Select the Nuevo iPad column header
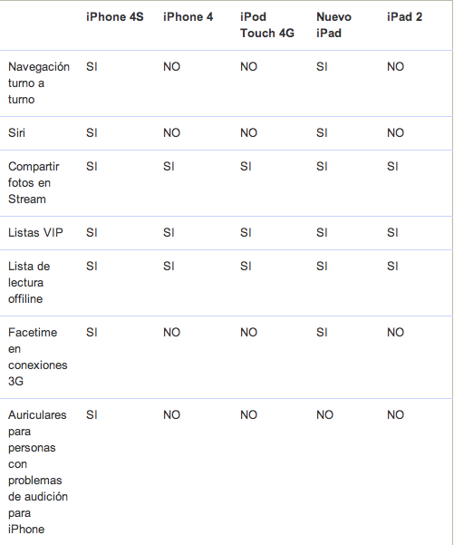 pos(333,25)
